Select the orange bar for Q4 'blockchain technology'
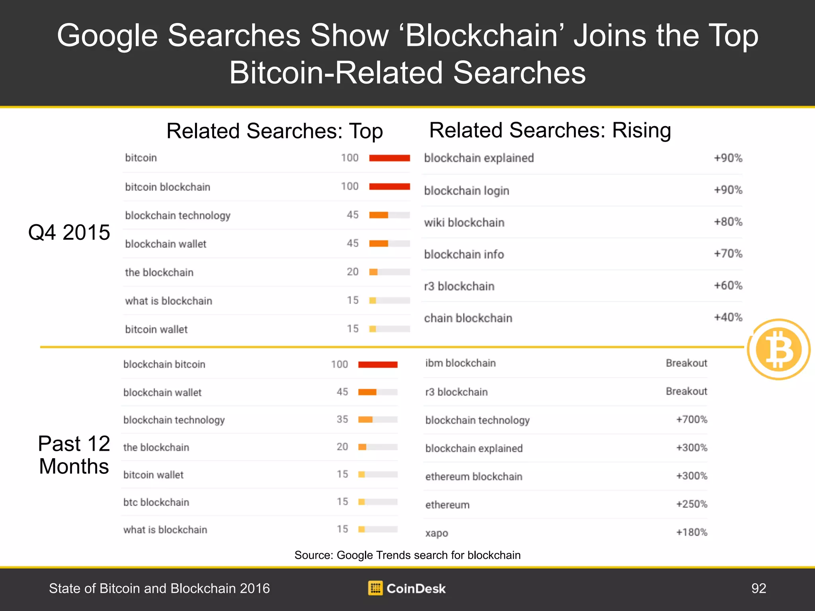Screen dimensions: 815x611 (x=378, y=215)
